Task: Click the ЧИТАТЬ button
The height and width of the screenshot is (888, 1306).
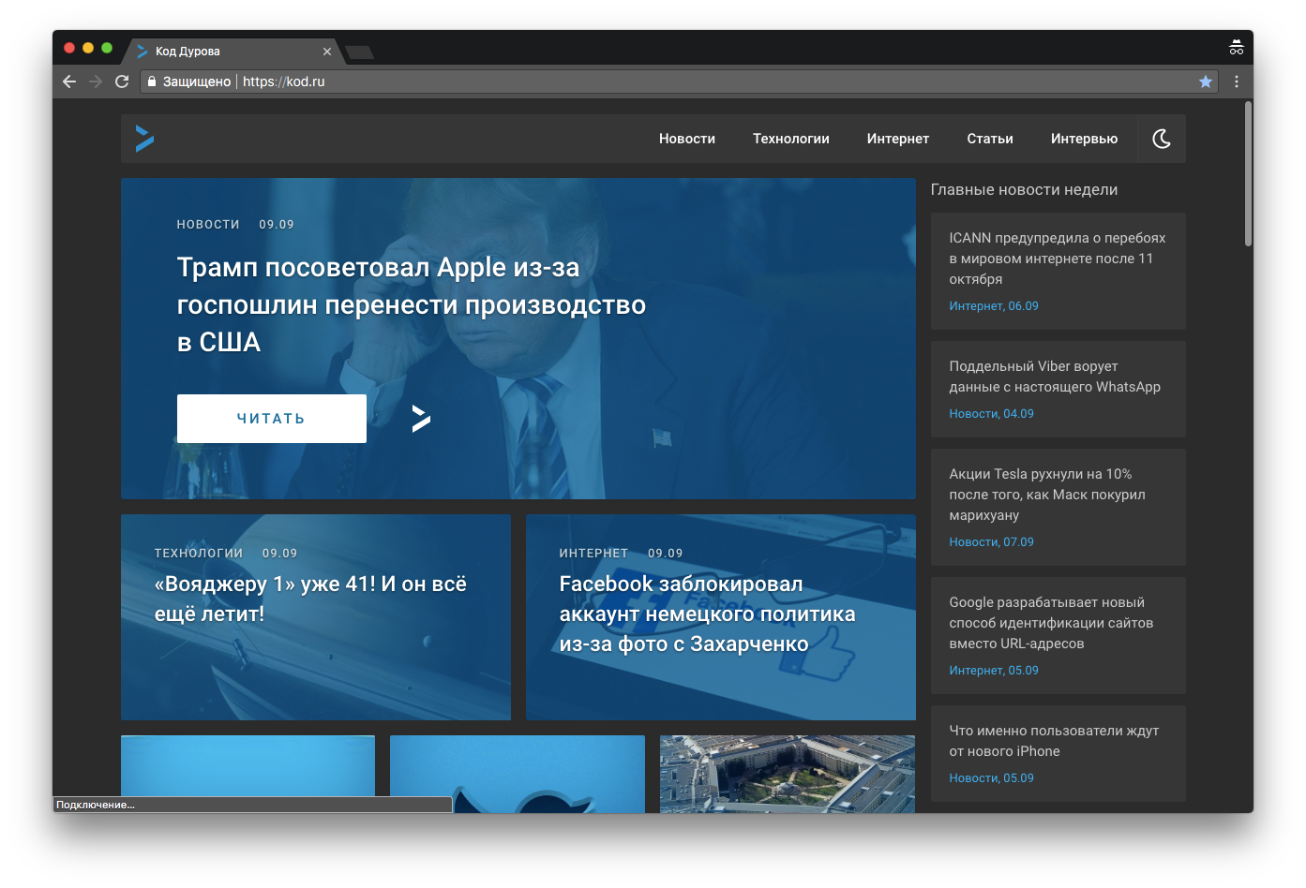Action: pyautogui.click(x=272, y=419)
